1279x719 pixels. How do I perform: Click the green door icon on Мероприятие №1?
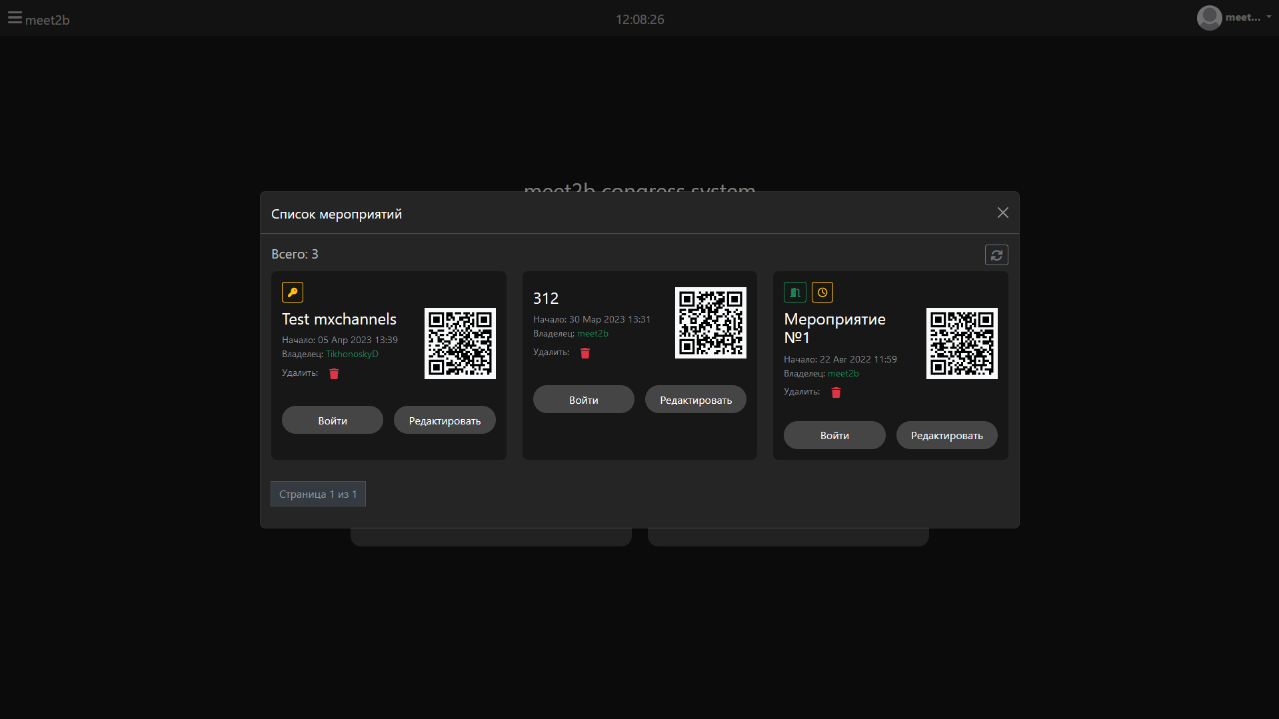point(795,293)
